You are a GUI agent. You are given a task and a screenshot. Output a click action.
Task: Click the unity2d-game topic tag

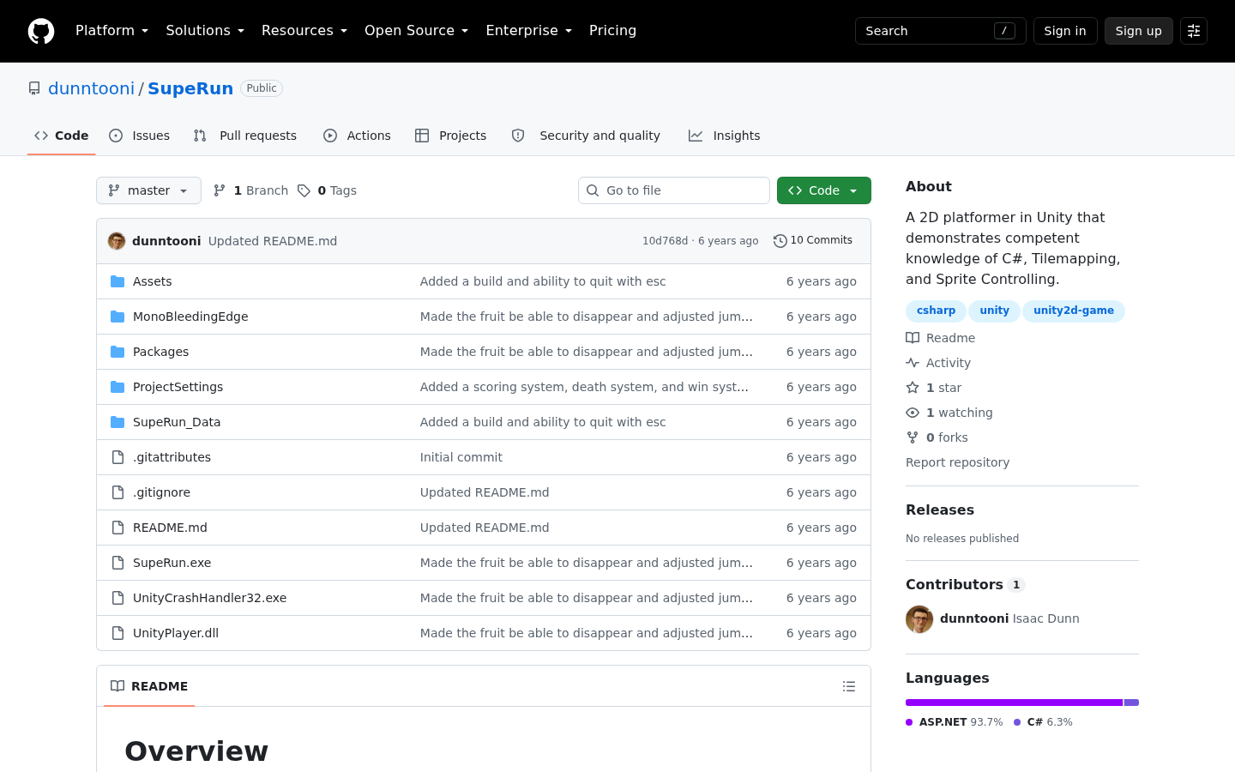(x=1074, y=311)
